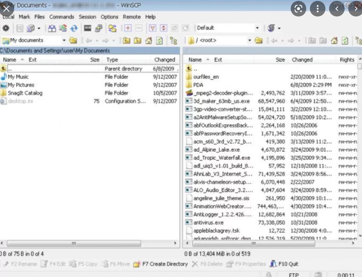Click F8 Delete button

pyautogui.click(x=207, y=264)
